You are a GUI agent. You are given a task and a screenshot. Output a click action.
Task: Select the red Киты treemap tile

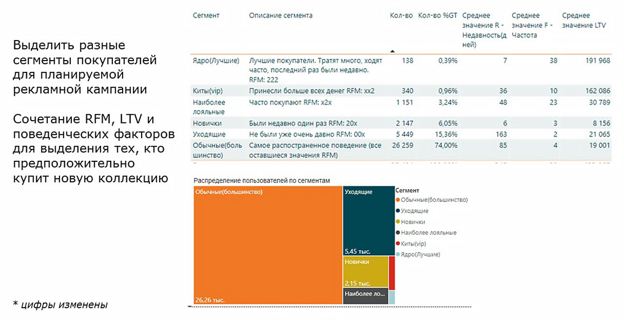[392, 273]
